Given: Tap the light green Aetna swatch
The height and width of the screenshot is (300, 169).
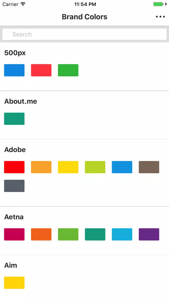Looking at the screenshot, I should pos(68,234).
